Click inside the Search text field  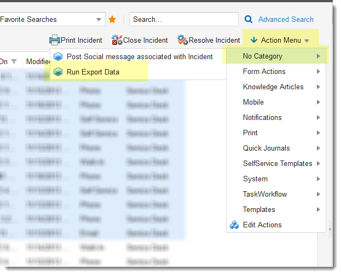click(x=183, y=19)
